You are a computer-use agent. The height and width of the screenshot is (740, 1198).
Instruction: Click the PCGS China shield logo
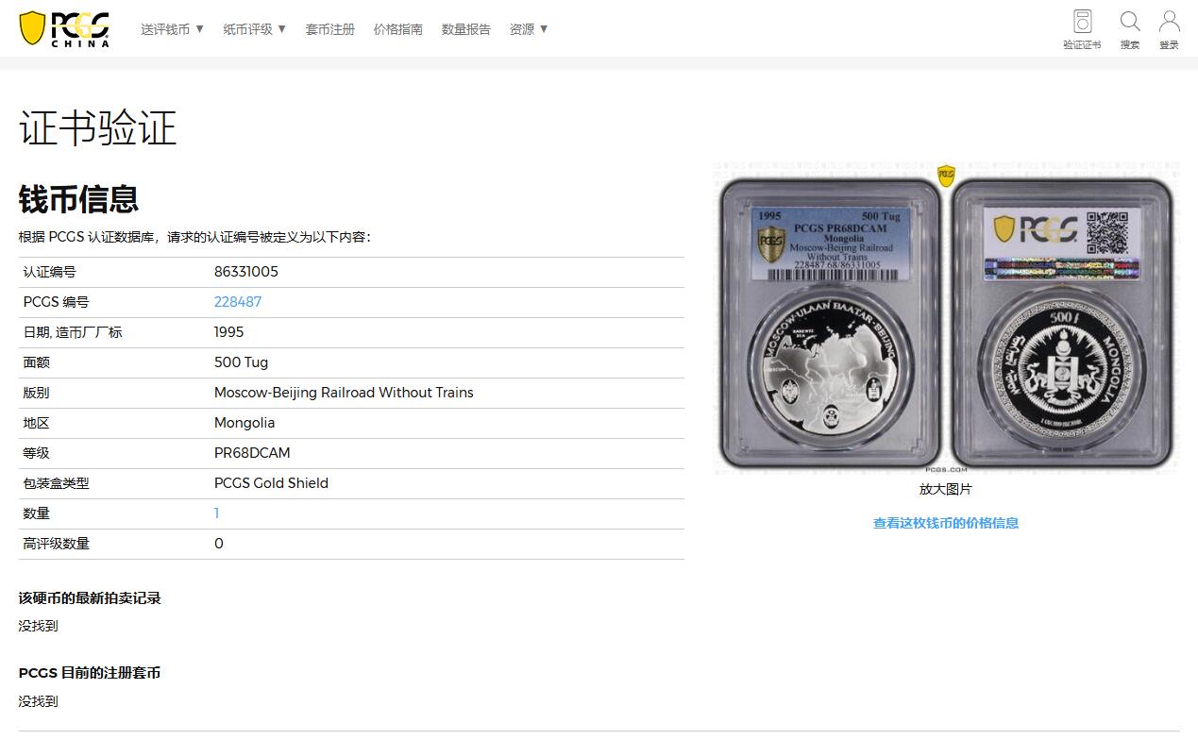64,28
